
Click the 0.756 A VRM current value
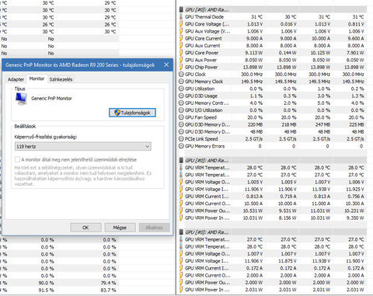pos(356,197)
